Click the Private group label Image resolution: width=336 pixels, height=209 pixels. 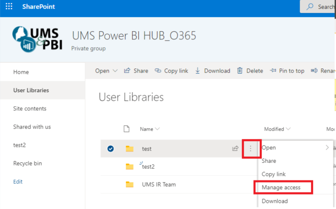(x=89, y=49)
